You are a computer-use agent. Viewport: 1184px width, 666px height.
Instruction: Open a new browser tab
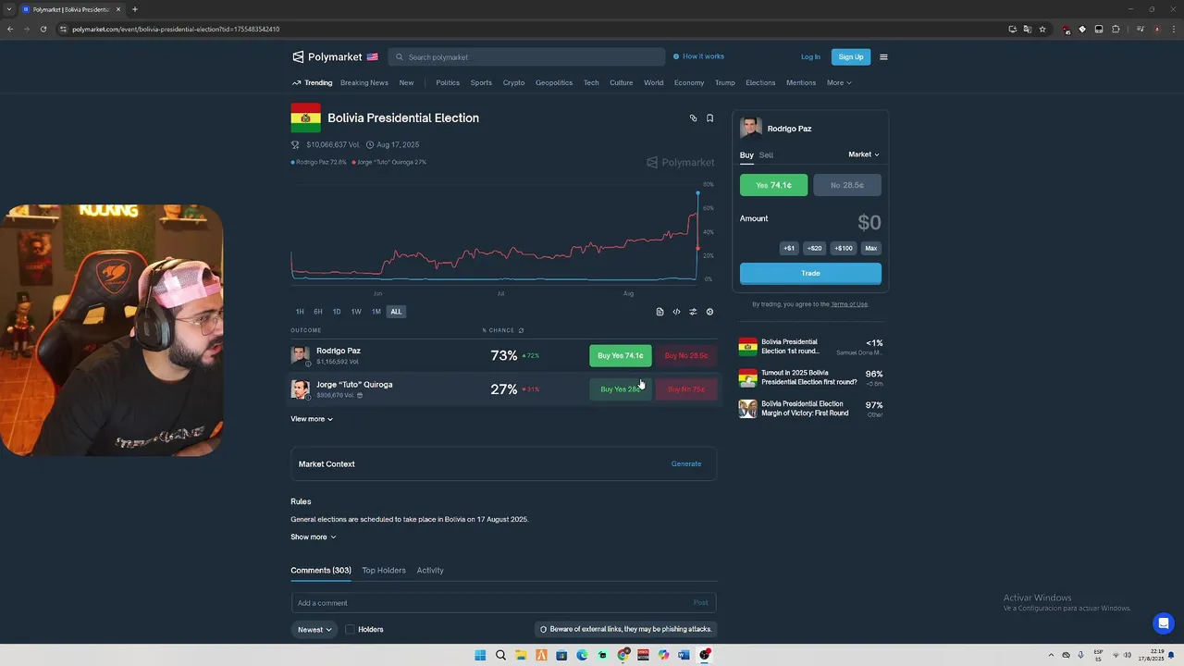135,9
